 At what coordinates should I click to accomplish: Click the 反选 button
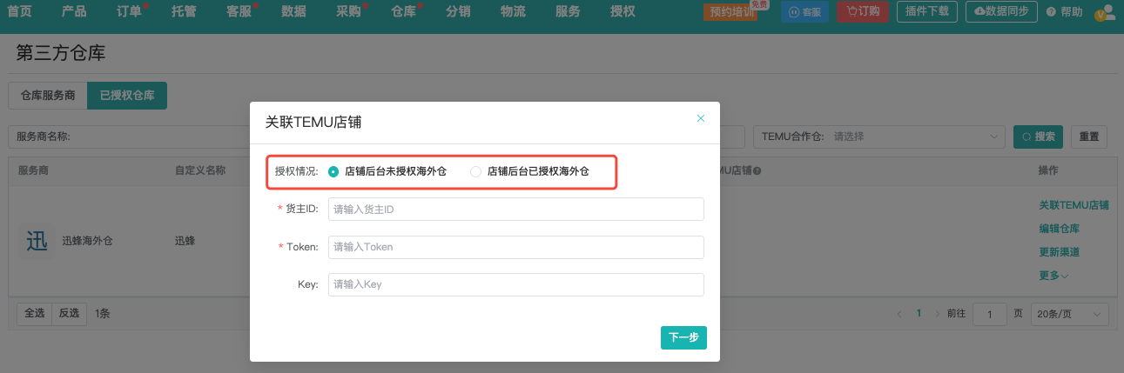pos(68,313)
